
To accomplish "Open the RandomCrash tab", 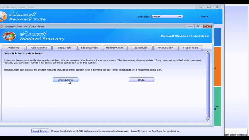I will (115, 48).
